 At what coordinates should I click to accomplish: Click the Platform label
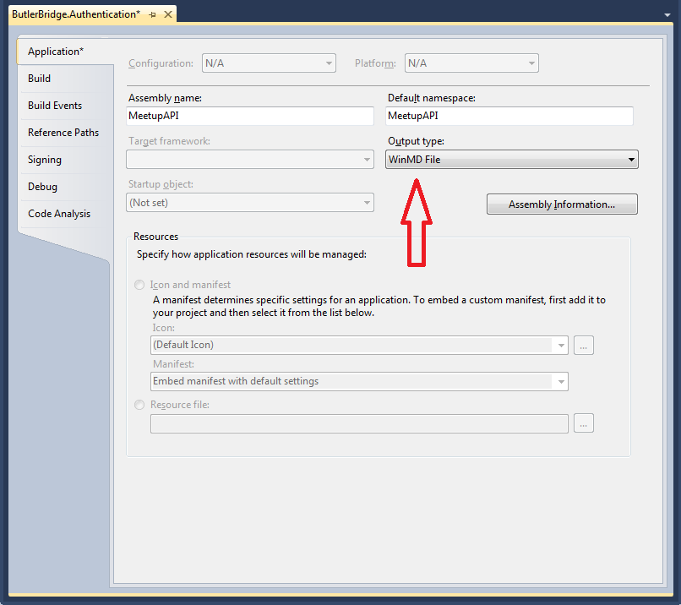(x=375, y=63)
